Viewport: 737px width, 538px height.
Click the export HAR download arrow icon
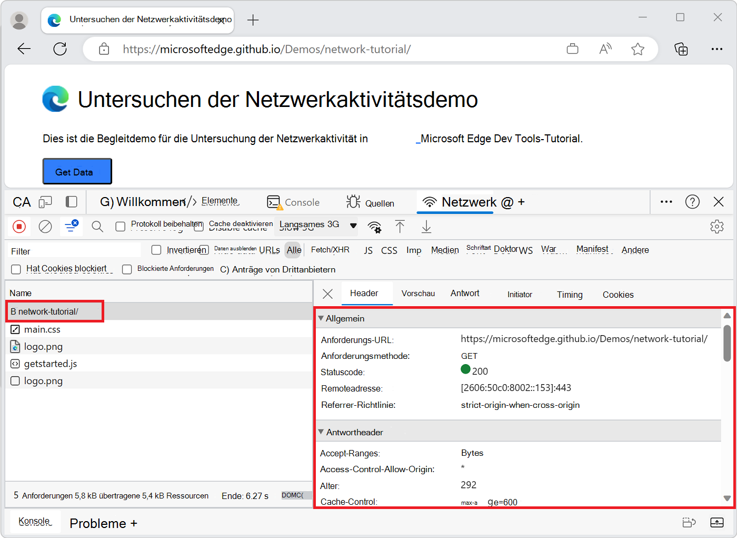426,227
